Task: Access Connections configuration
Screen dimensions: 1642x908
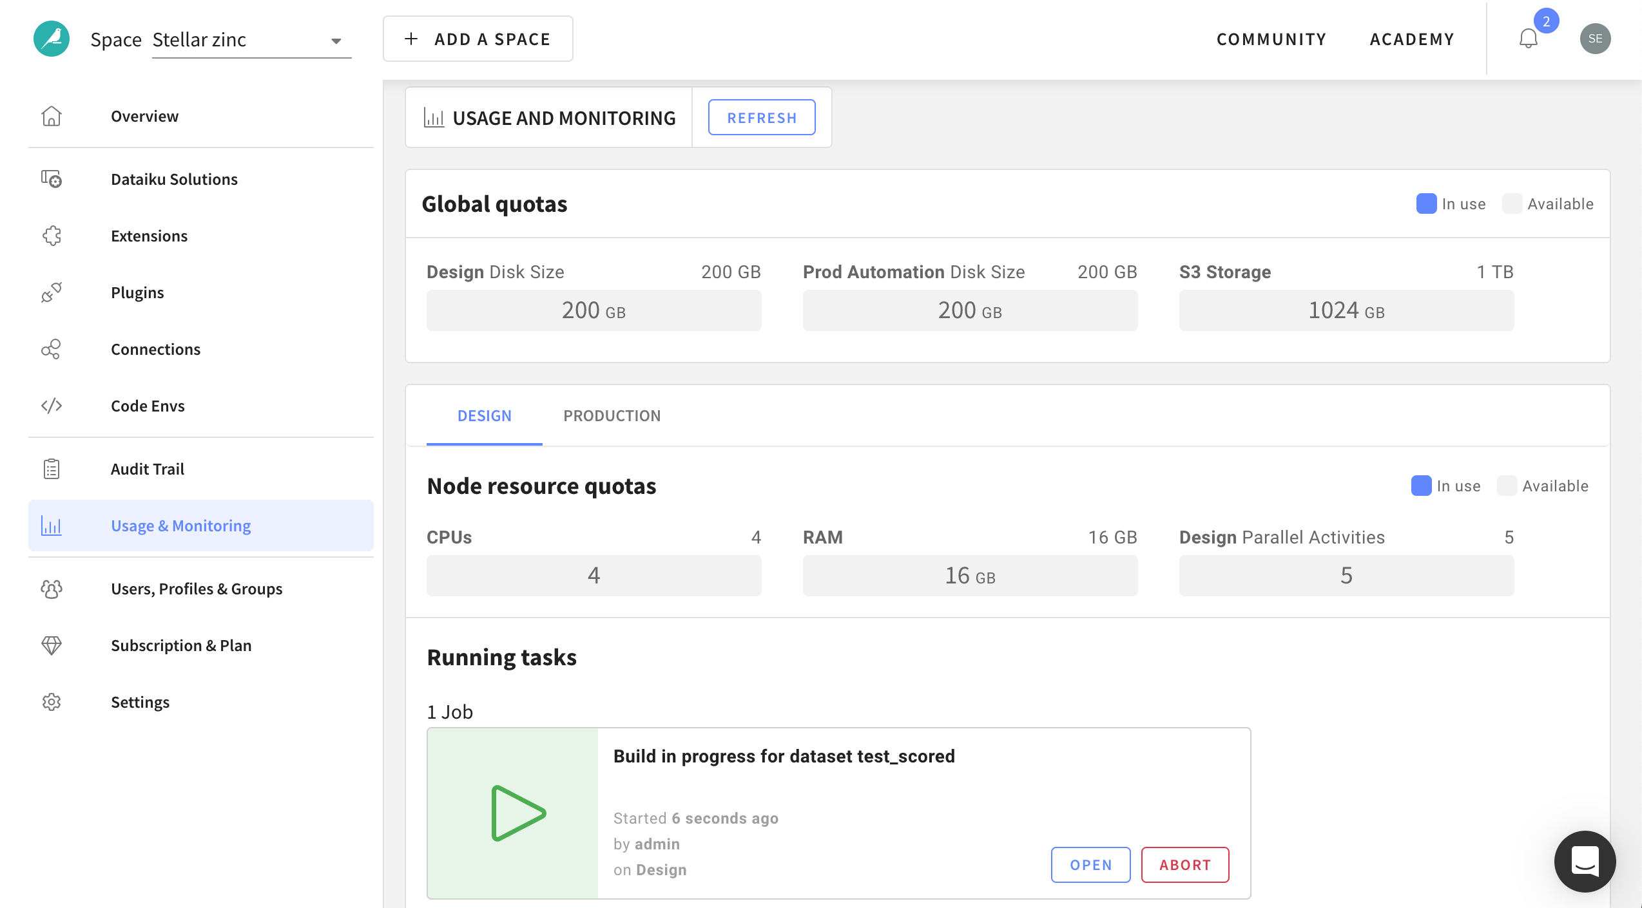Action: click(155, 349)
